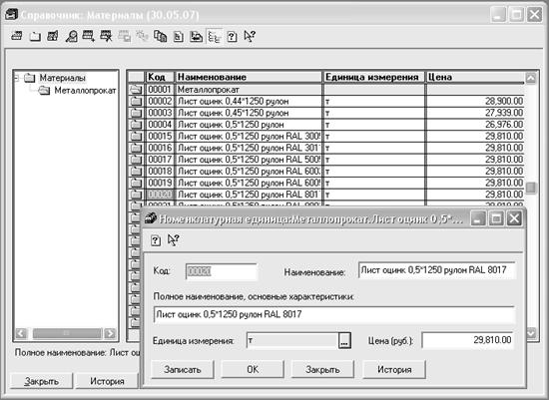549x400 pixels.
Task: Click the Закрыть button at bottom left
Action: pos(42,381)
